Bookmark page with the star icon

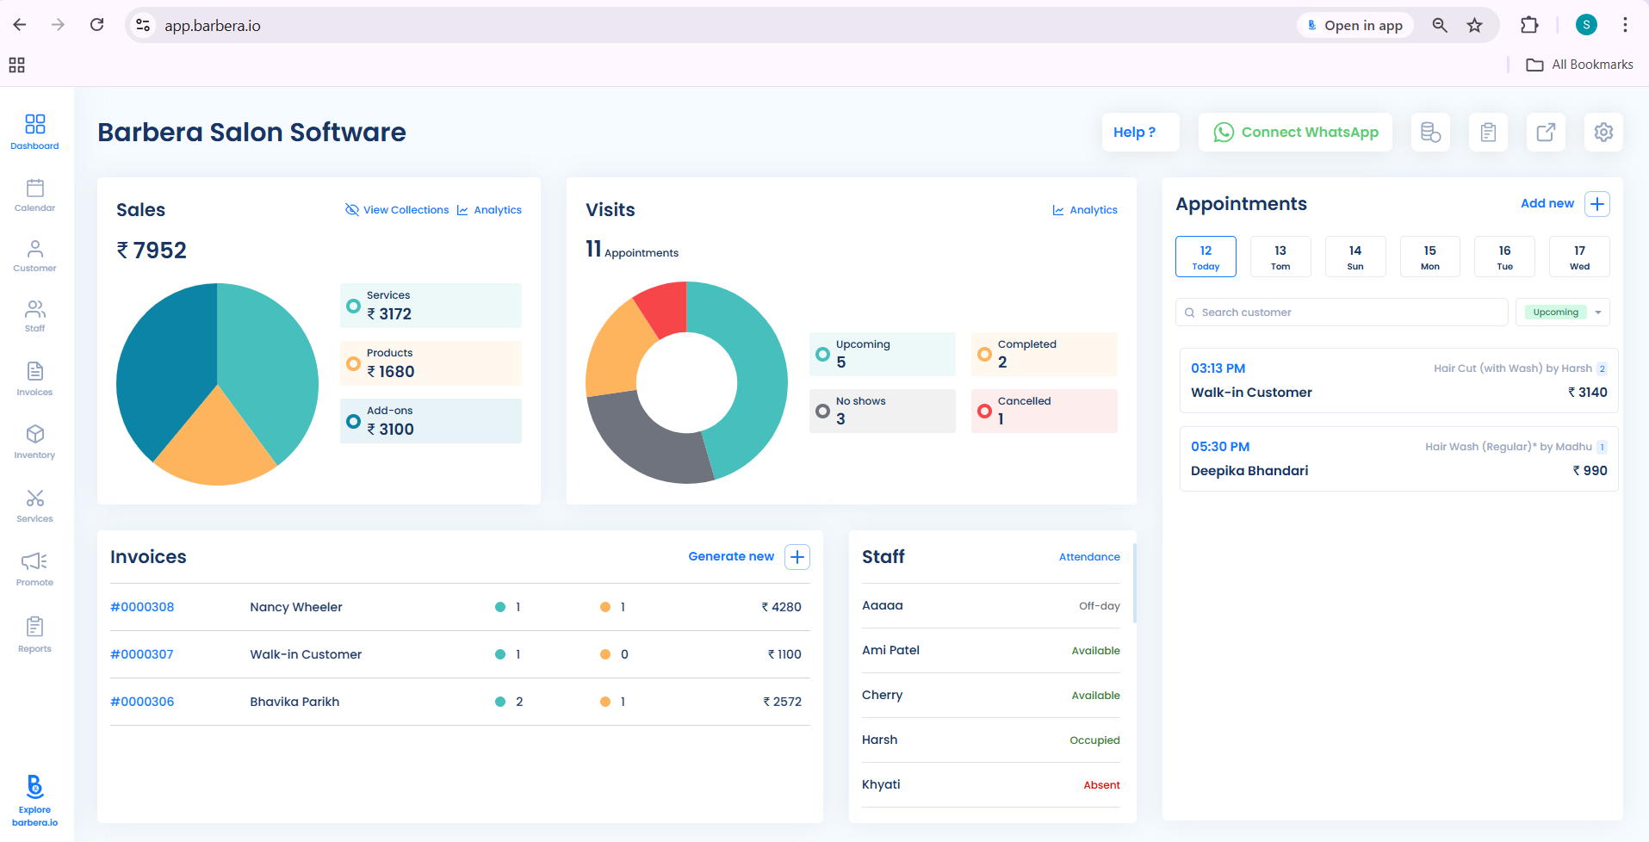pos(1475,25)
